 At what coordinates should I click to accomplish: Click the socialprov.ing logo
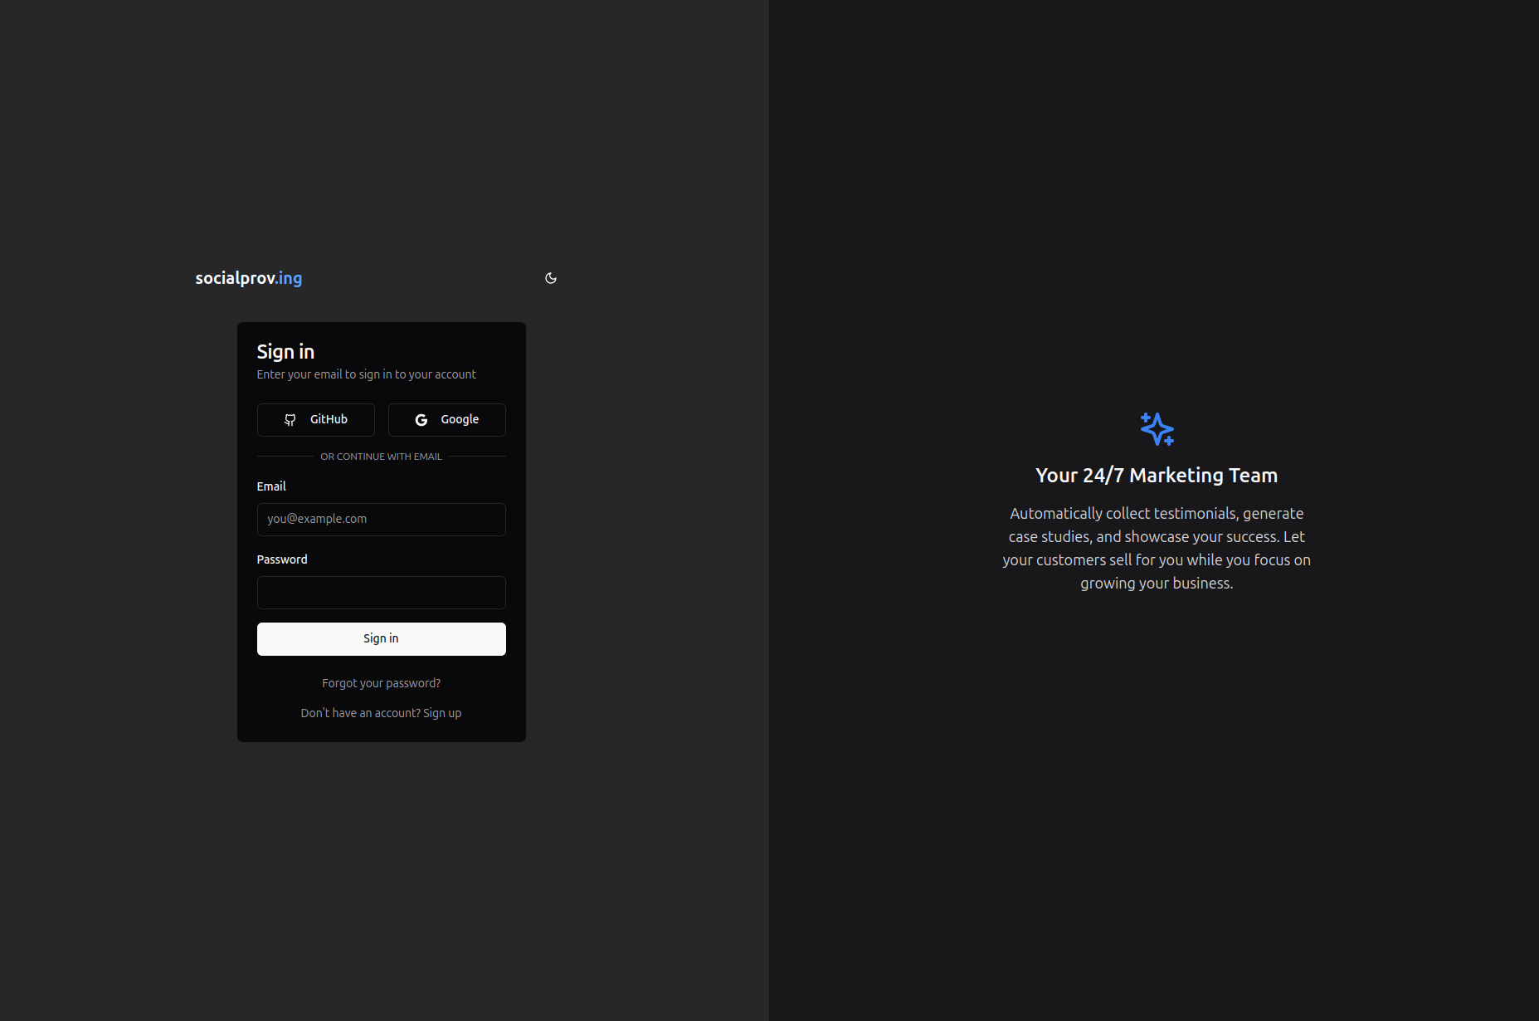[x=249, y=278]
